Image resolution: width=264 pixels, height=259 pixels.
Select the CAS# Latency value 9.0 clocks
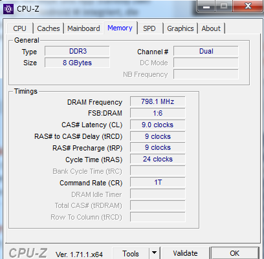(x=157, y=125)
